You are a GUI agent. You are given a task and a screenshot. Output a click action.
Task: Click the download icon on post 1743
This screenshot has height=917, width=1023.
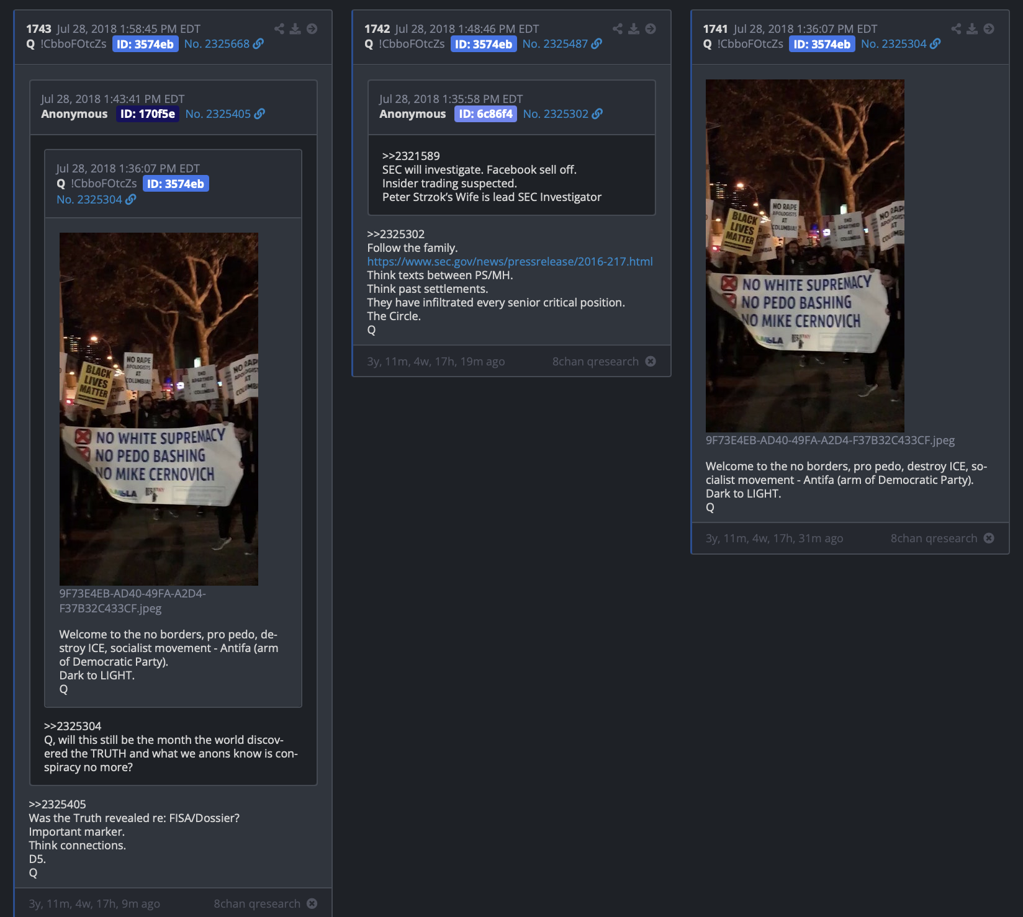pyautogui.click(x=295, y=29)
